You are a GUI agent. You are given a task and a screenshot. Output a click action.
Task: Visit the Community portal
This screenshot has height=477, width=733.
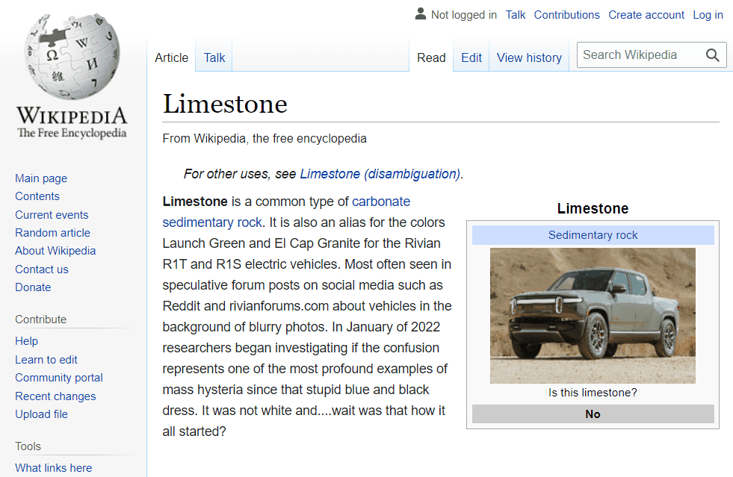point(59,378)
